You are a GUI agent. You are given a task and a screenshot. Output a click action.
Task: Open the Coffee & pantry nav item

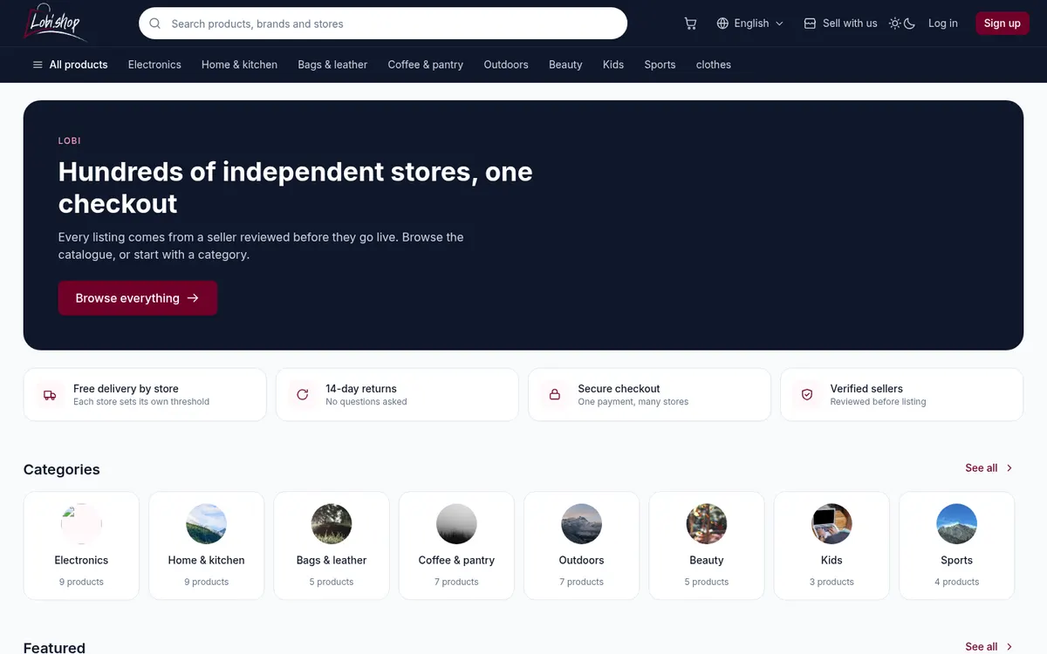(x=426, y=65)
